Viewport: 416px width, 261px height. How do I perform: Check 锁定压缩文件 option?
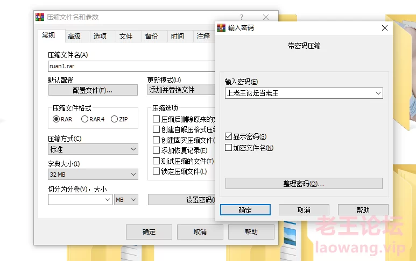[x=157, y=171]
